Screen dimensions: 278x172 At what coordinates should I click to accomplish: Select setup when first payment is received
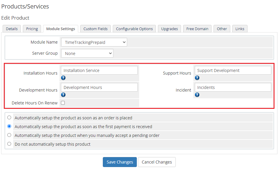(x=9, y=126)
